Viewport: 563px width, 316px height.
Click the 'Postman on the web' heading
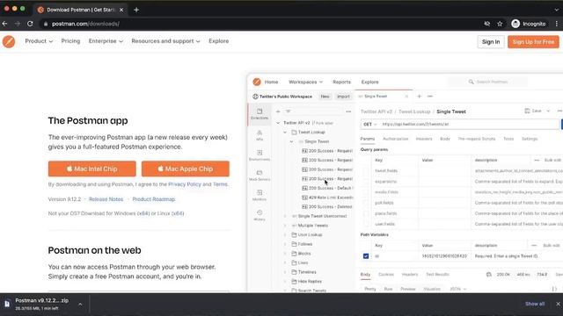(x=94, y=250)
